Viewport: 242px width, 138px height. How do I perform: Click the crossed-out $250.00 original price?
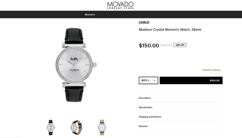pyautogui.click(x=166, y=45)
